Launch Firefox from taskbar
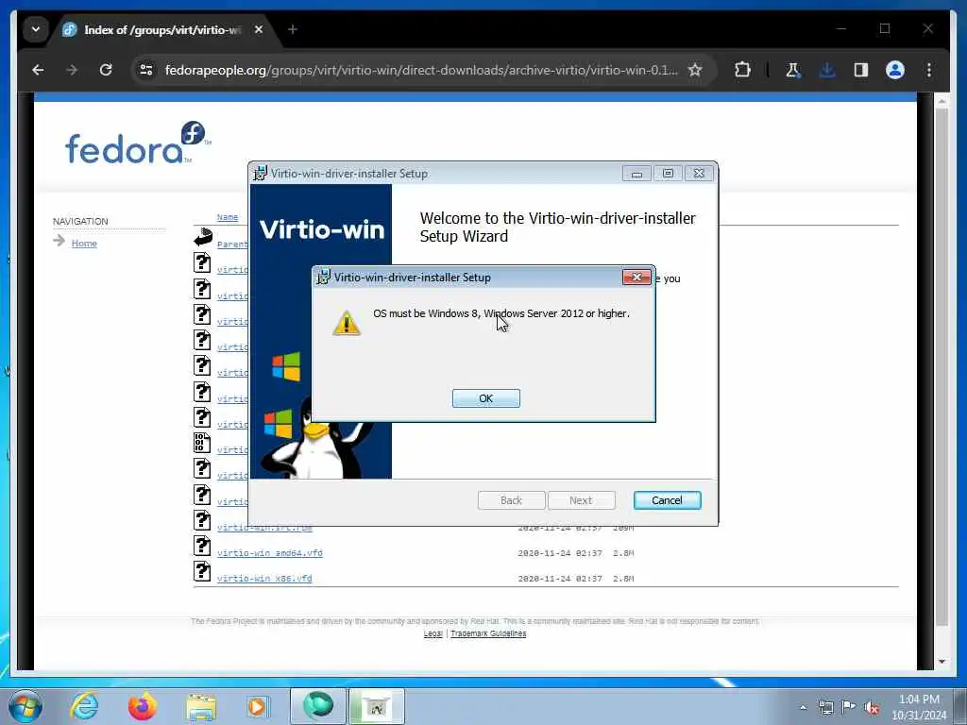The height and width of the screenshot is (725, 967). click(x=143, y=706)
